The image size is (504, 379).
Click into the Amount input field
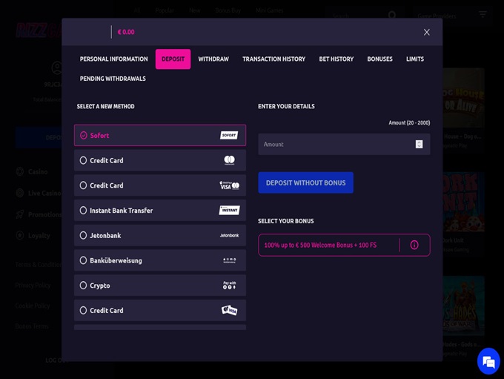334,145
